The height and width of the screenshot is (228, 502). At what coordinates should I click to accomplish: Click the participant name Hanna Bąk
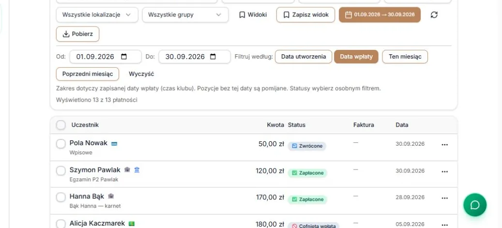tap(87, 196)
